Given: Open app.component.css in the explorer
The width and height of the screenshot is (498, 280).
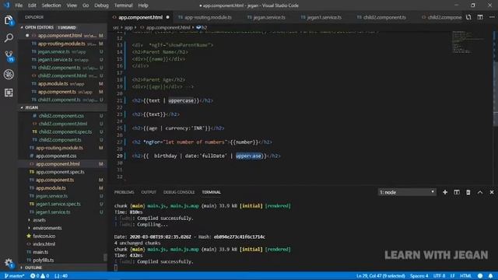Looking at the screenshot, I should 56,156.
